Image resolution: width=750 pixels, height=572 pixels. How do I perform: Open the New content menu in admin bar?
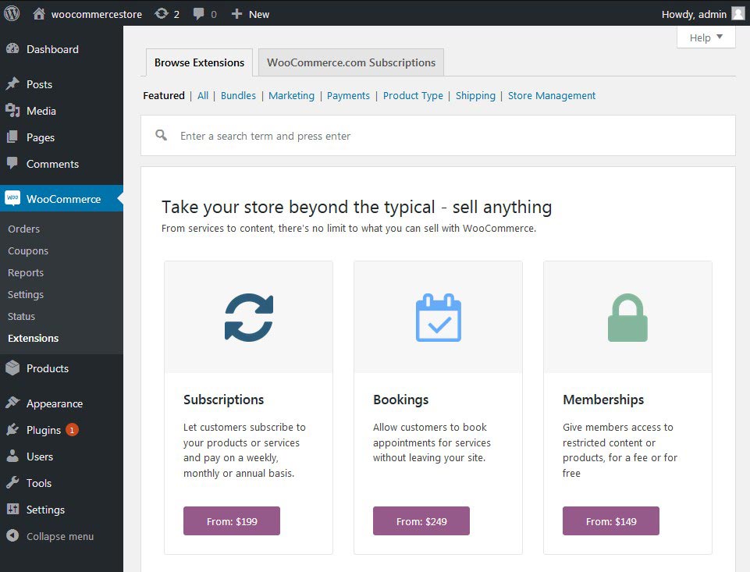pyautogui.click(x=250, y=13)
